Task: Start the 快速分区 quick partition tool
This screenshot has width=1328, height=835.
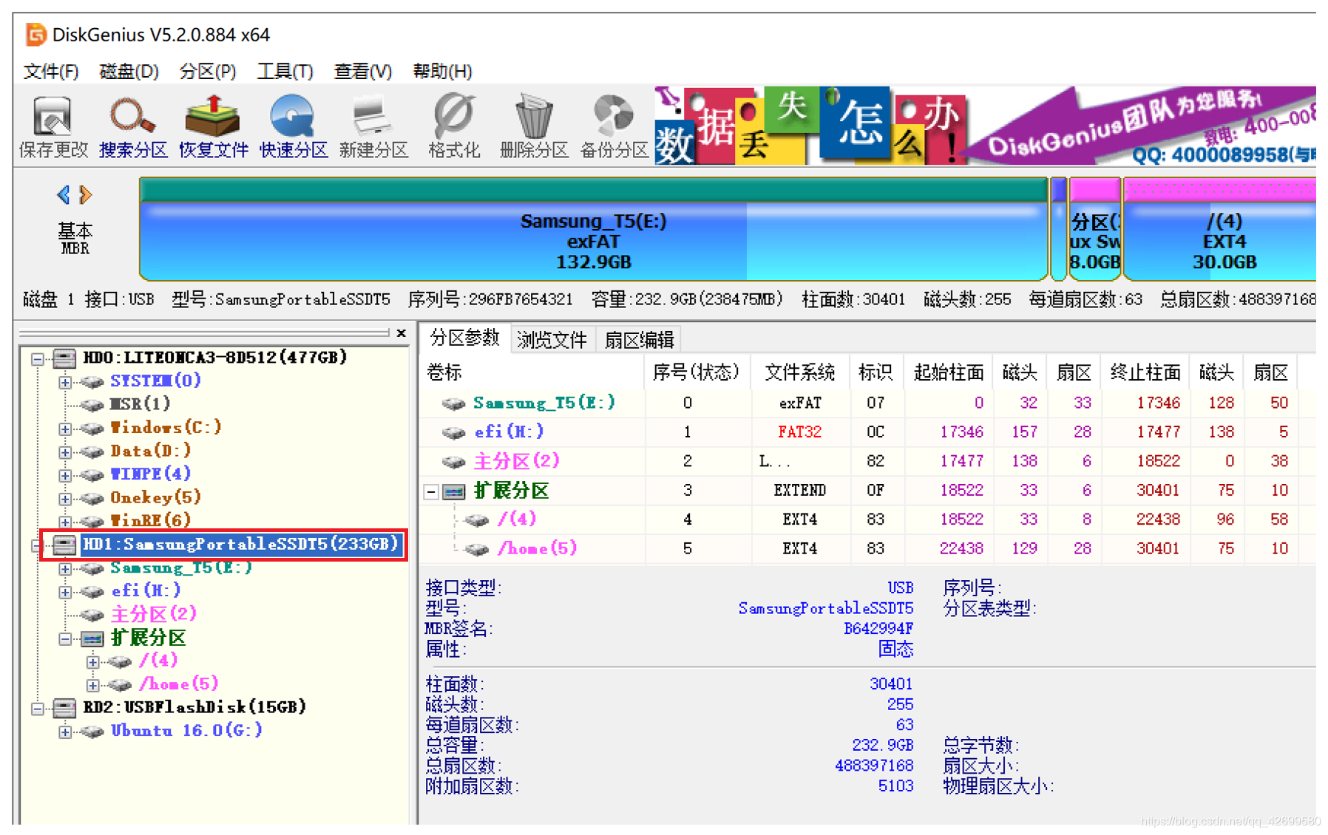Action: [294, 126]
